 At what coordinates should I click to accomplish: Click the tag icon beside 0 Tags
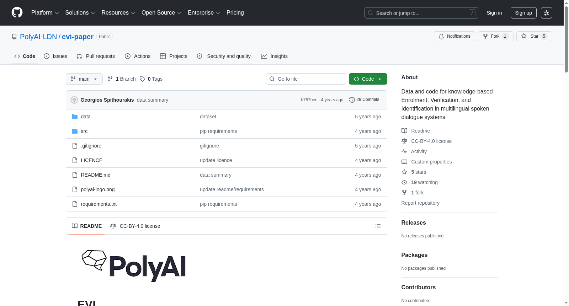pos(142,79)
